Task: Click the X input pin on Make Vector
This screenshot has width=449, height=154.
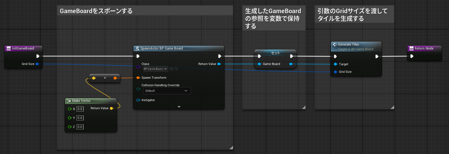Action: (x=70, y=109)
